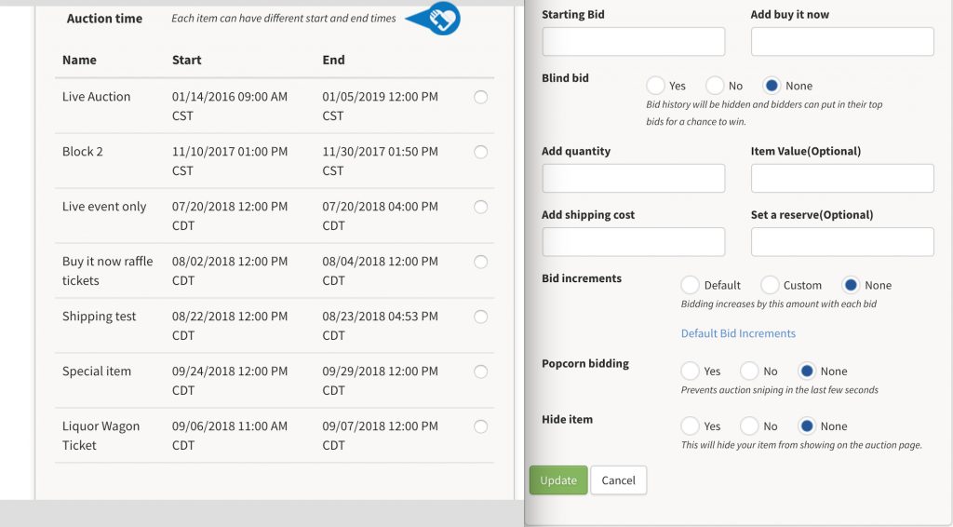Choose Liquor Wagon Ticket auction time
This screenshot has height=527, width=953.
point(481,426)
